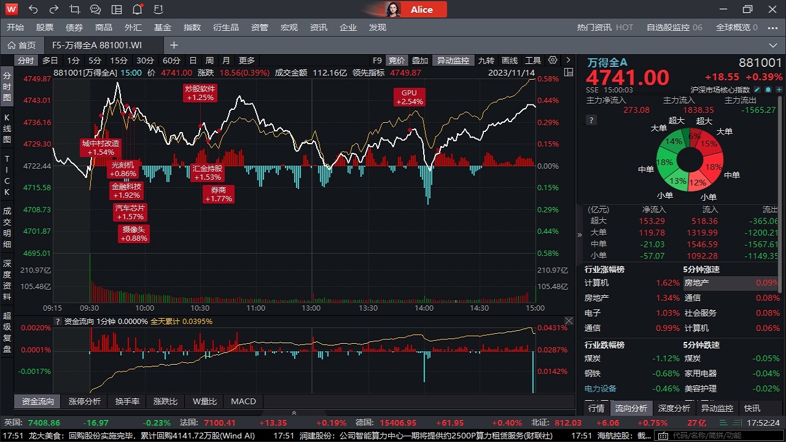The height and width of the screenshot is (442, 786).
Task: Click the alert bell icon next to 沪深市场核心指数
Action: click(x=769, y=90)
